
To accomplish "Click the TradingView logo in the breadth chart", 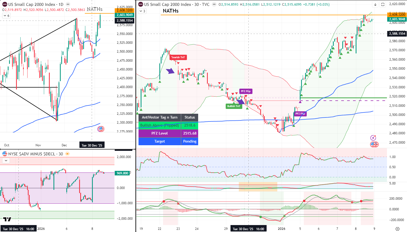I will (x=7, y=219).
